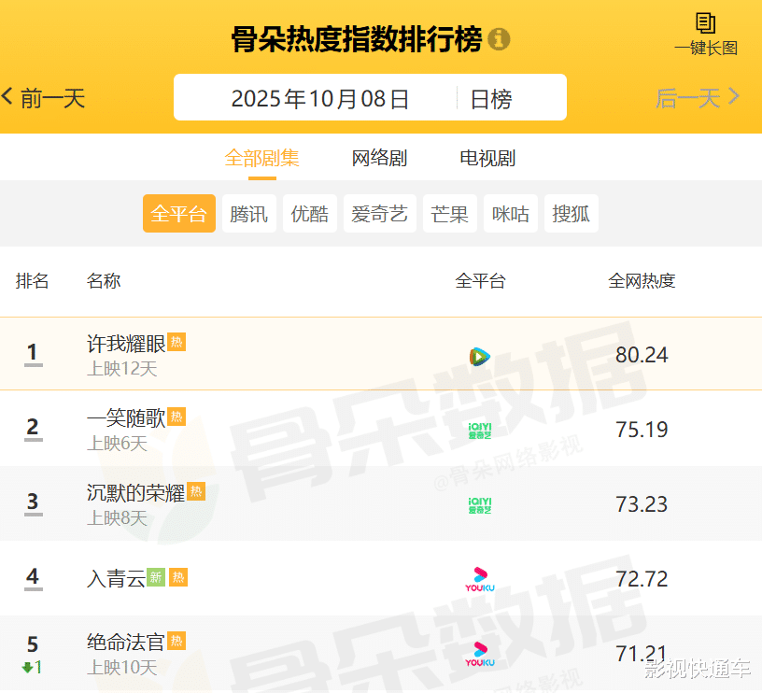Select the 腾讯 platform filter
This screenshot has height=693, width=762.
(x=249, y=213)
